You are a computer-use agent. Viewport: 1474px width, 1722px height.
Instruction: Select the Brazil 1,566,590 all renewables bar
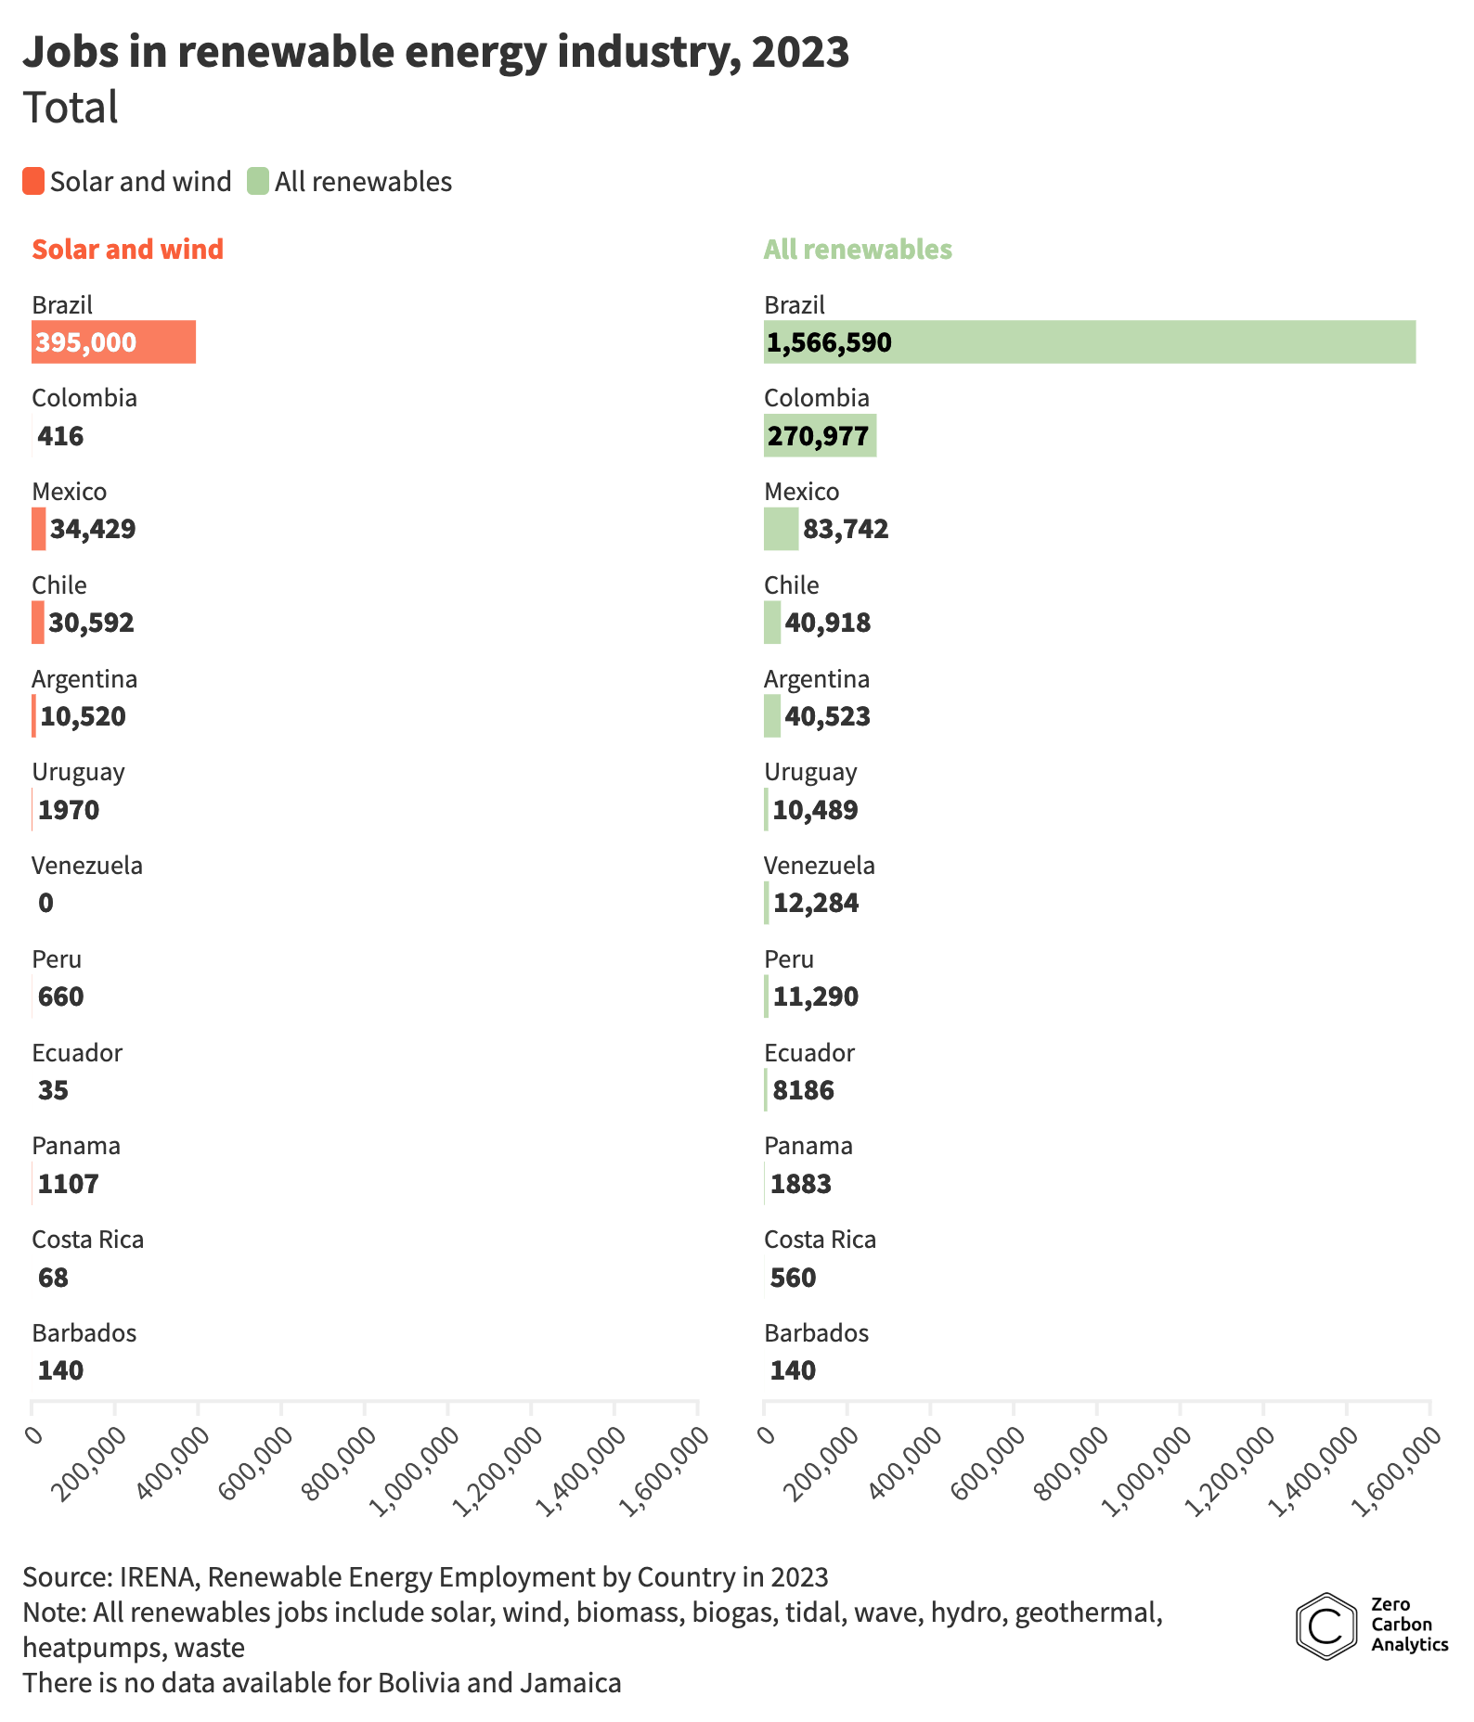click(x=1089, y=342)
